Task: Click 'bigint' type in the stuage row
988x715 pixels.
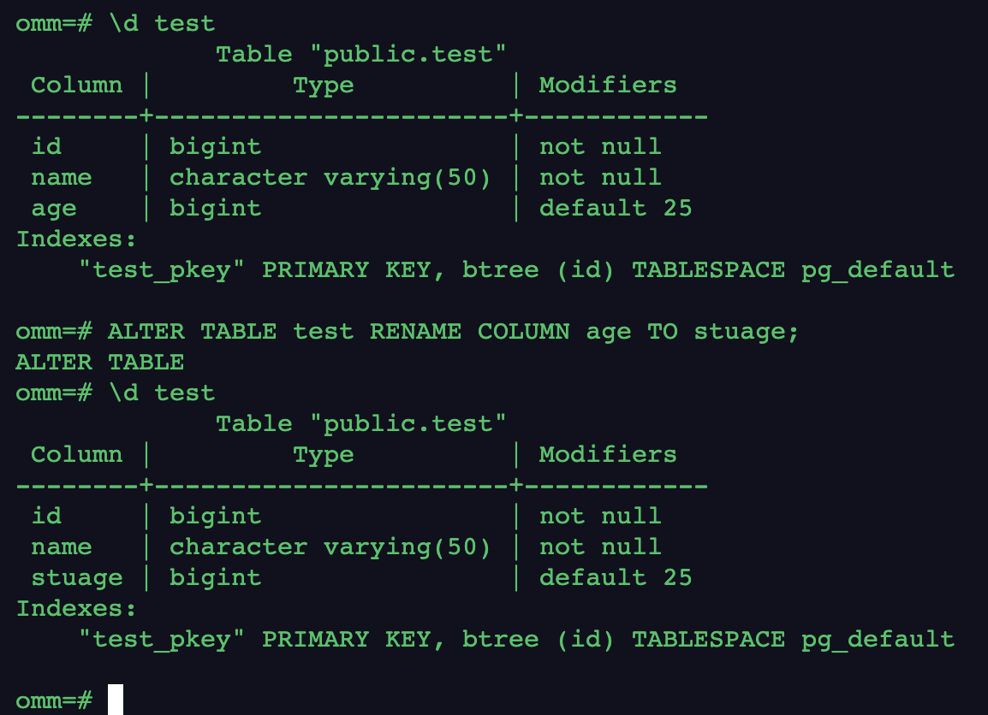Action: coord(215,577)
